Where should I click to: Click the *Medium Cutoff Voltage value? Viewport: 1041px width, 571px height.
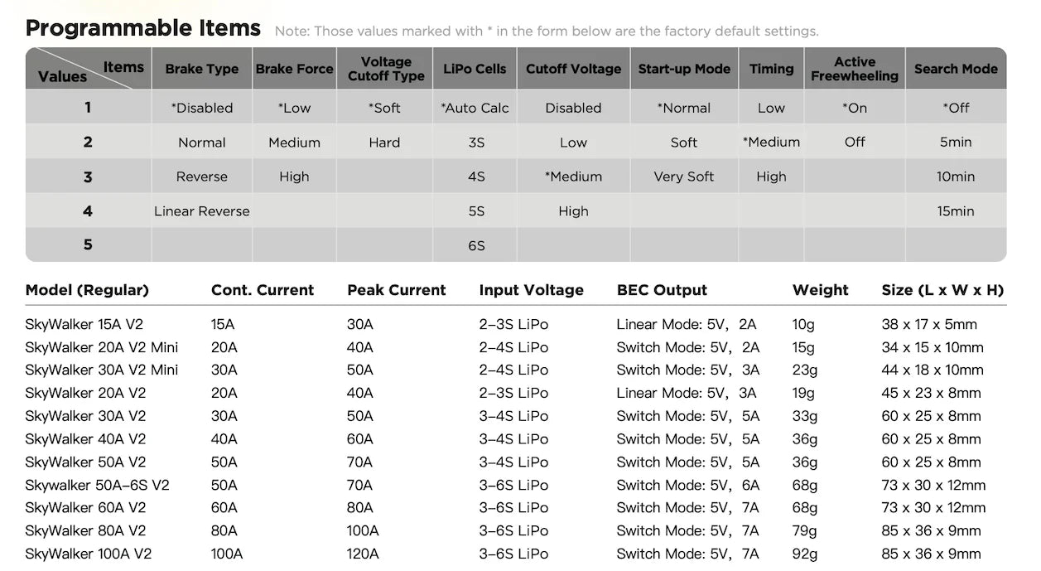pyautogui.click(x=573, y=177)
